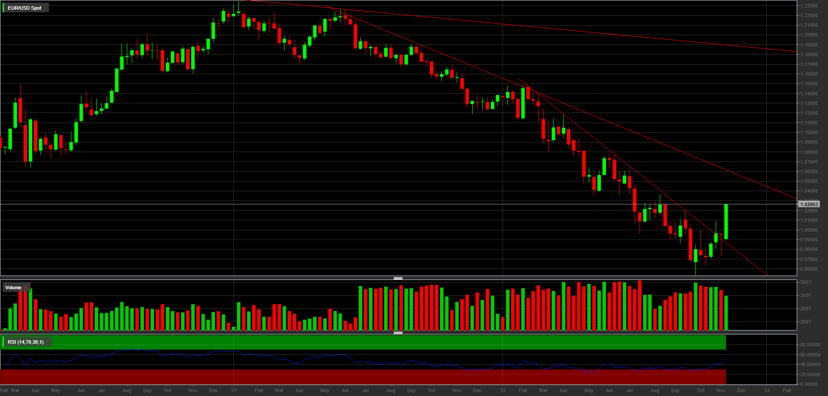Select the latest large green candle
The width and height of the screenshot is (828, 396).
[726, 222]
